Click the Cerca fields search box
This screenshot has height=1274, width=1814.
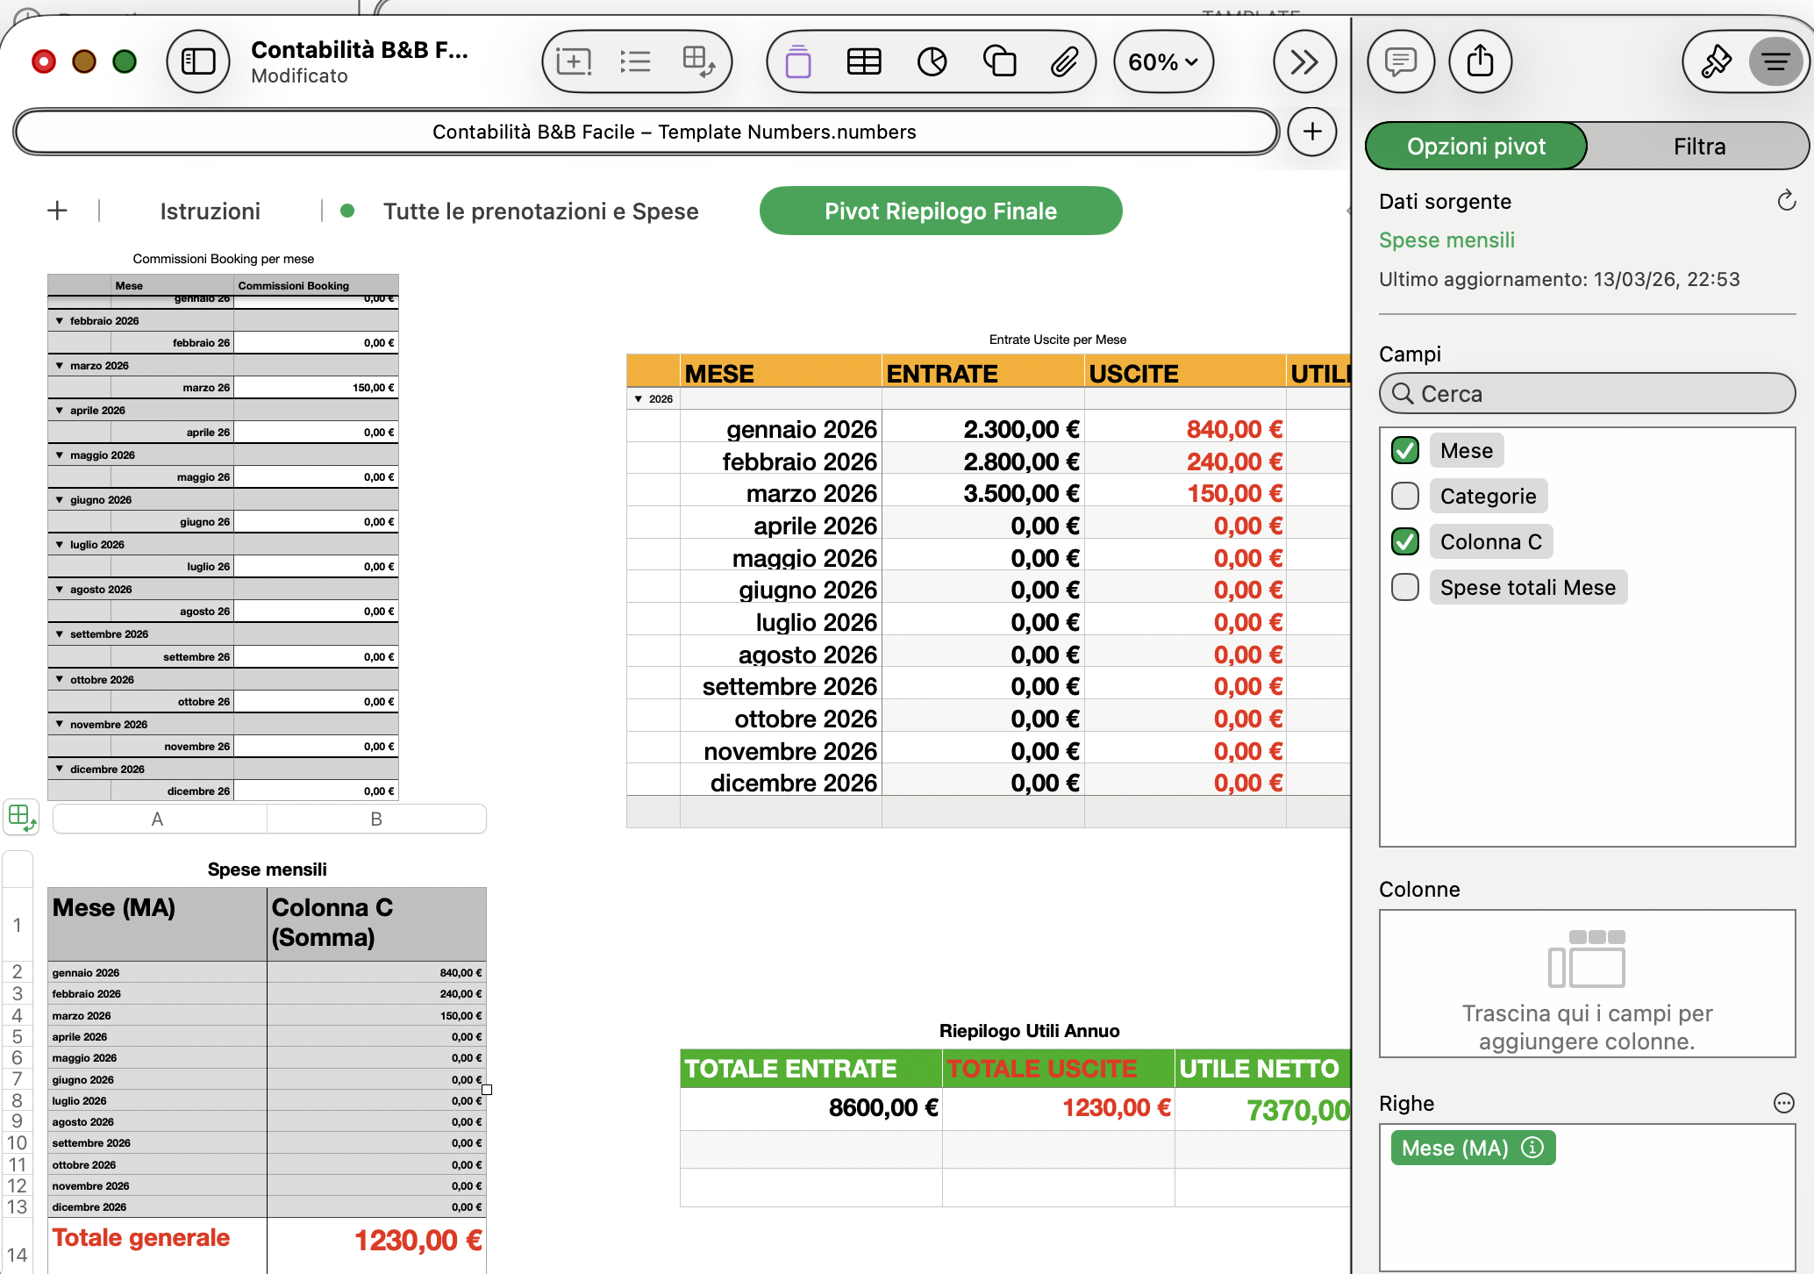[x=1588, y=394]
